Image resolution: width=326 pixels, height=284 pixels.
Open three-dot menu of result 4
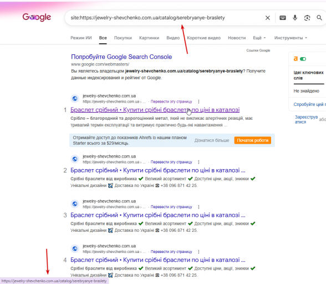(198, 252)
